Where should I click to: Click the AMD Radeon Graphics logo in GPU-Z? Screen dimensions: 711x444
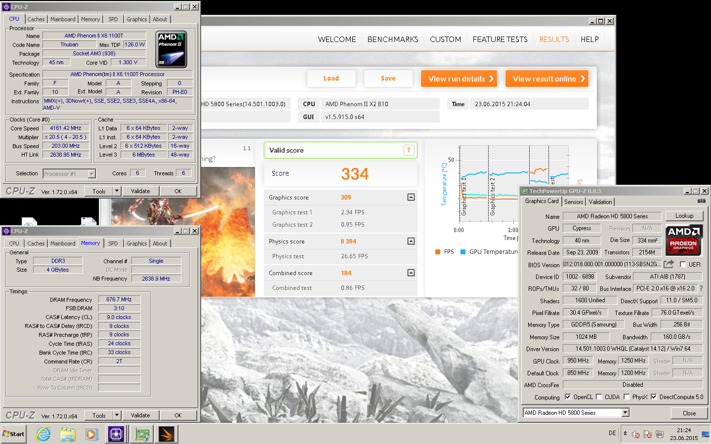pos(683,240)
